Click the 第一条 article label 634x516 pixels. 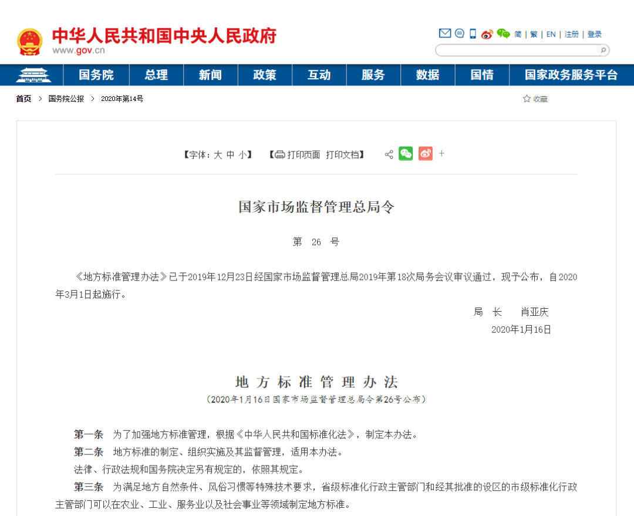[89, 435]
